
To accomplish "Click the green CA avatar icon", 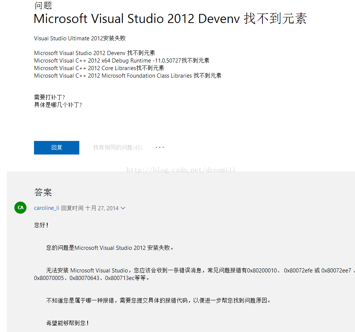I will pyautogui.click(x=20, y=208).
